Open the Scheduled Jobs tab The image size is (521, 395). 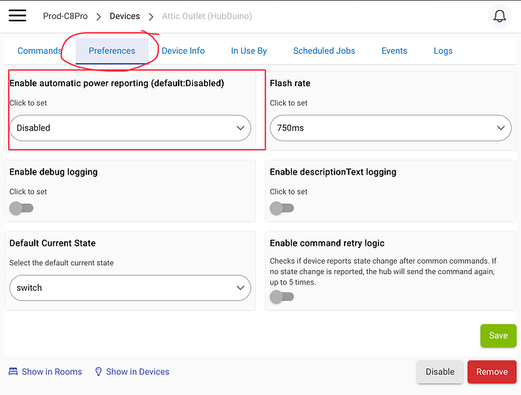click(x=324, y=51)
